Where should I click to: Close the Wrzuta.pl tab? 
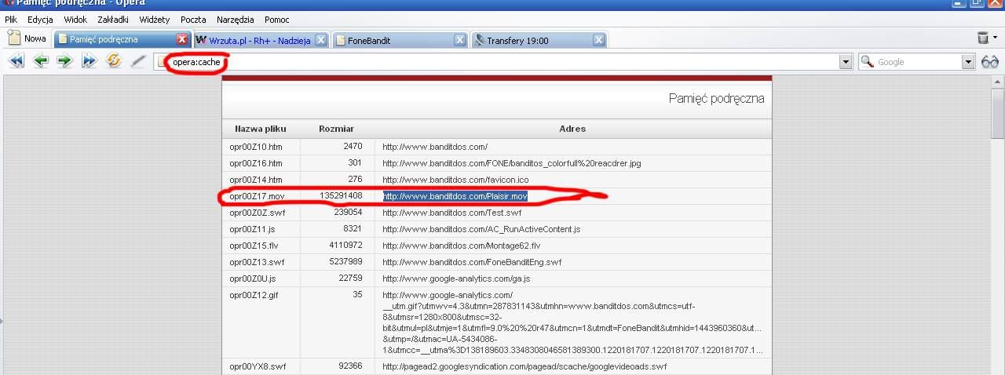click(320, 40)
